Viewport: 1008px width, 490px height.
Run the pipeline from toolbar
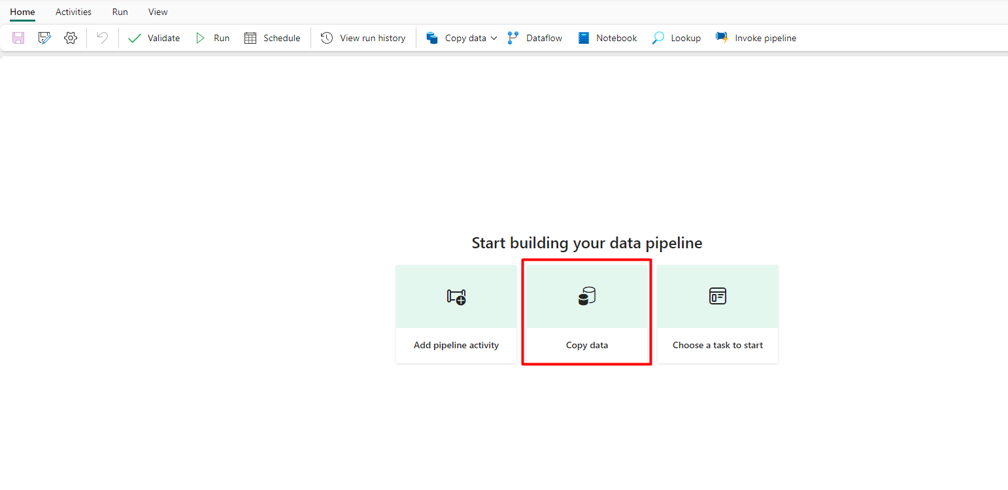213,38
